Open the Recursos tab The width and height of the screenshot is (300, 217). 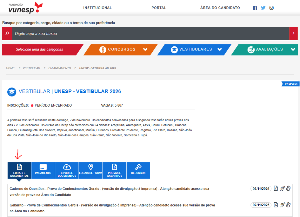click(x=138, y=170)
